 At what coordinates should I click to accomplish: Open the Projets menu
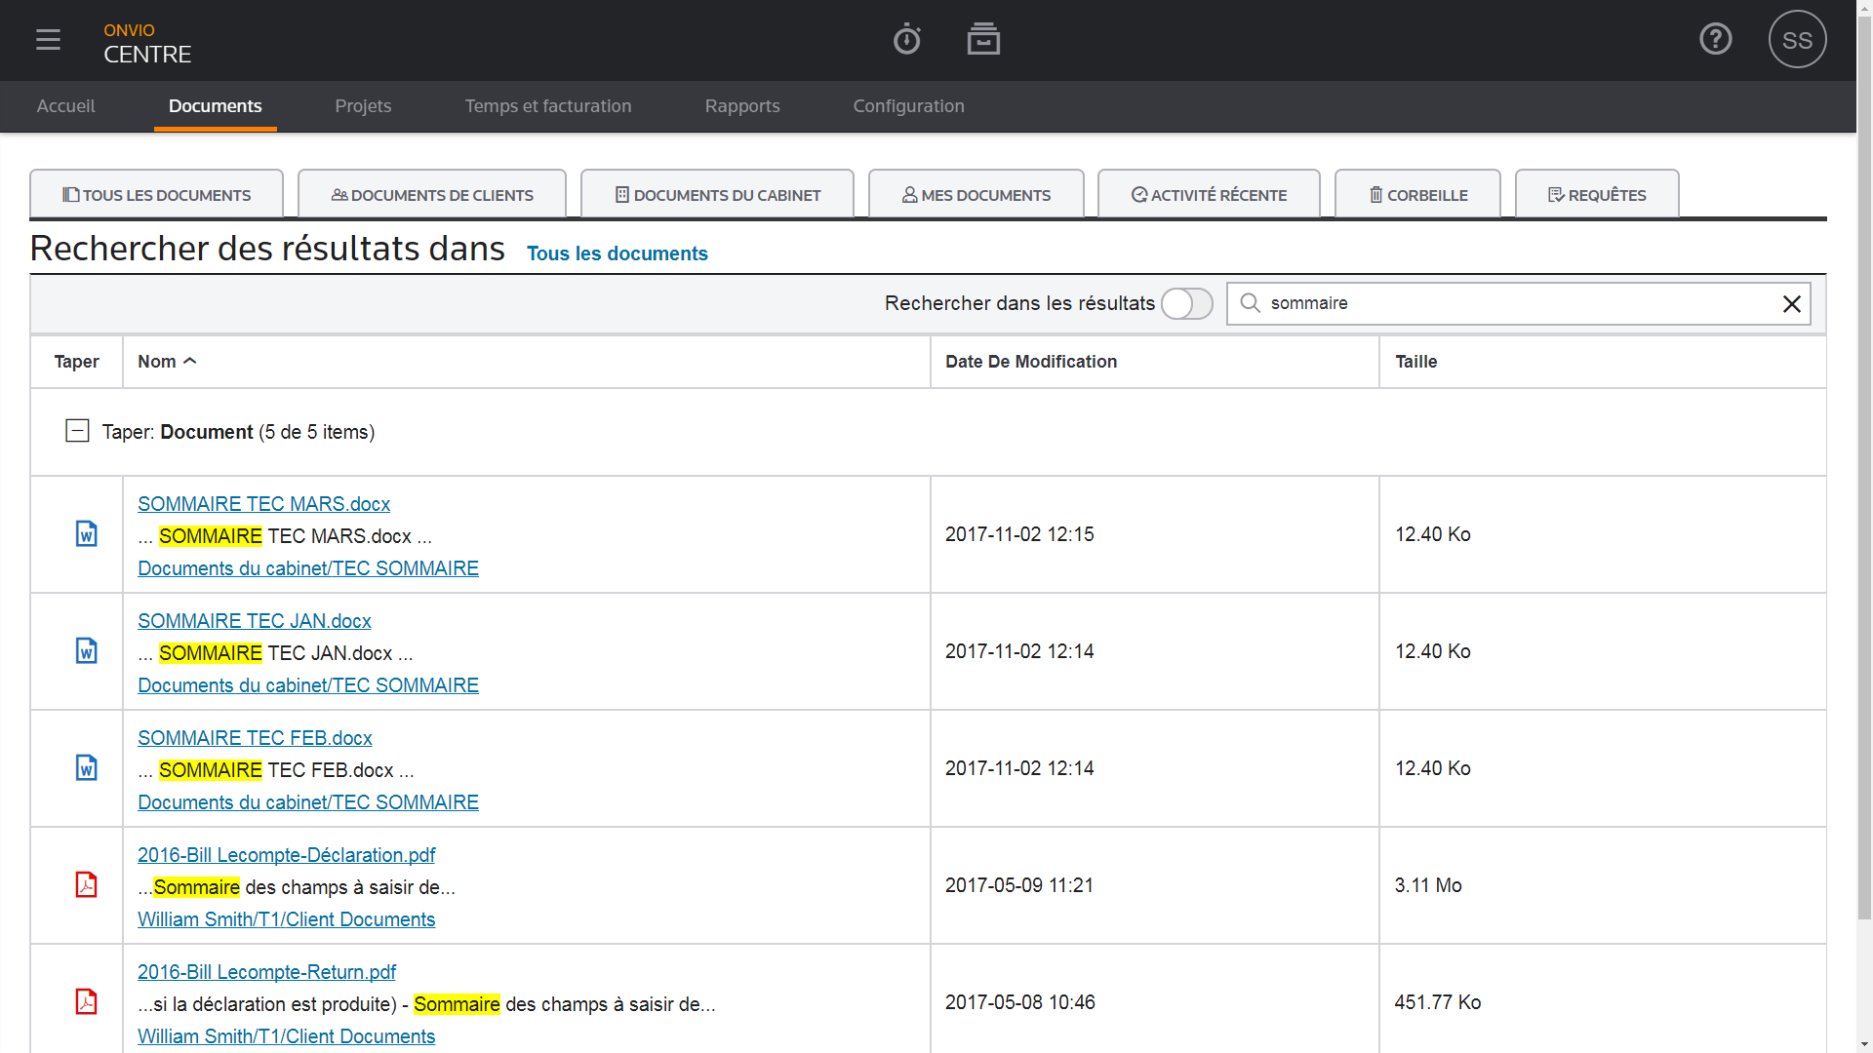coord(363,106)
